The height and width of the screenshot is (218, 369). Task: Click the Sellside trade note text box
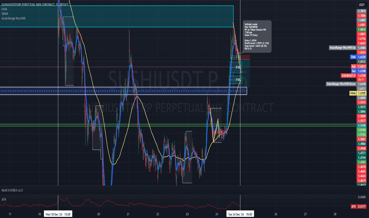(257, 36)
